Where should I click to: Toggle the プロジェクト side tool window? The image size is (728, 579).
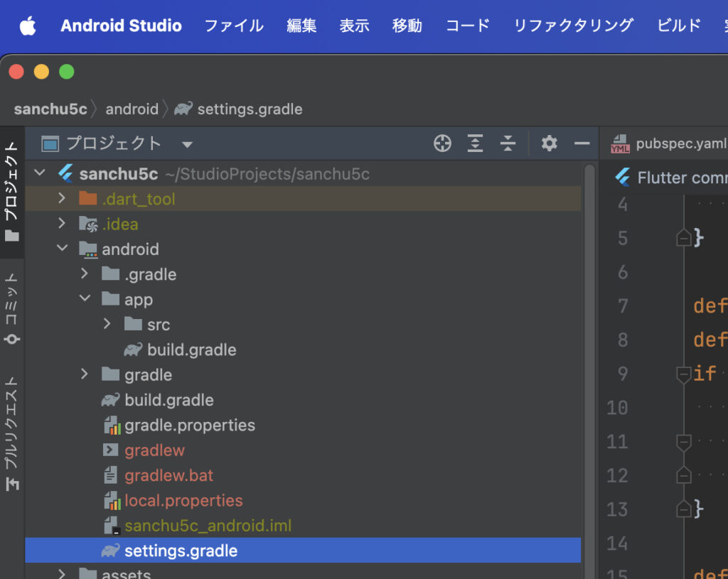click(x=12, y=190)
